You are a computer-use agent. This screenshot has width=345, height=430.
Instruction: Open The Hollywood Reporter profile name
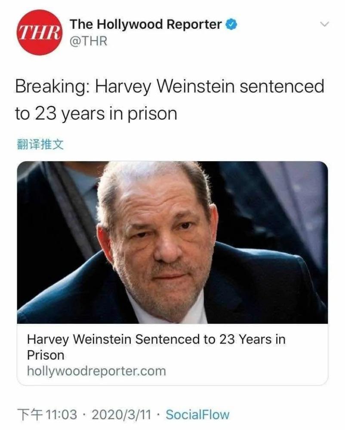pyautogui.click(x=146, y=25)
